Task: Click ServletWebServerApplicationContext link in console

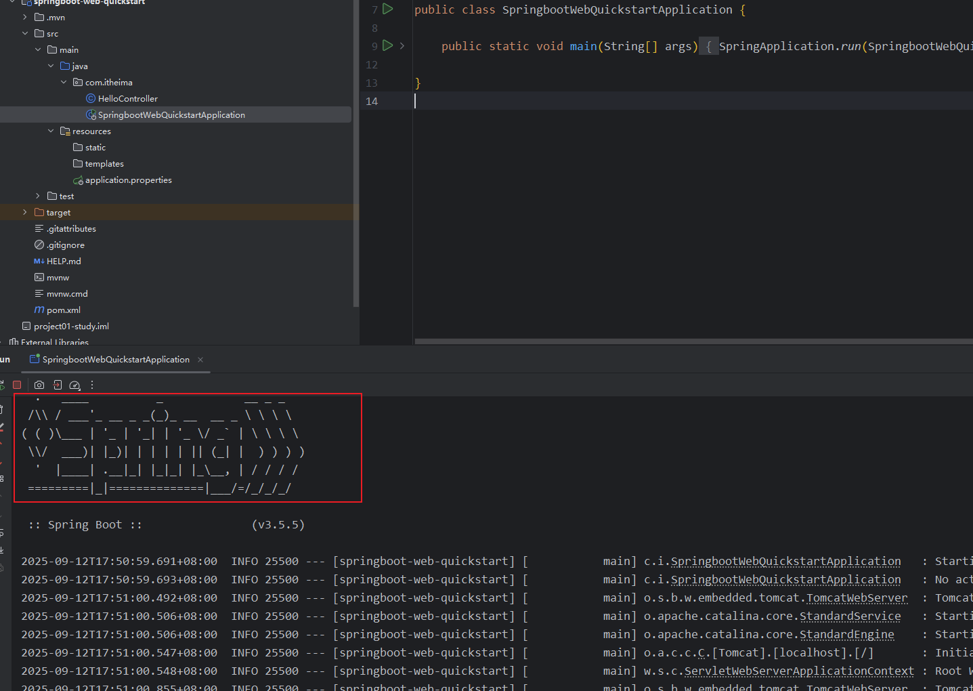Action: click(799, 671)
